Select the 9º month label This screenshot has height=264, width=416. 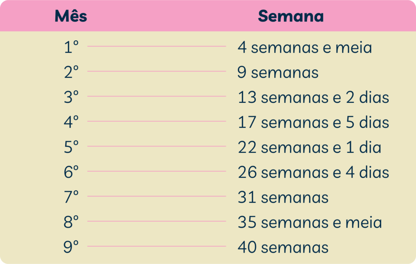[71, 247]
